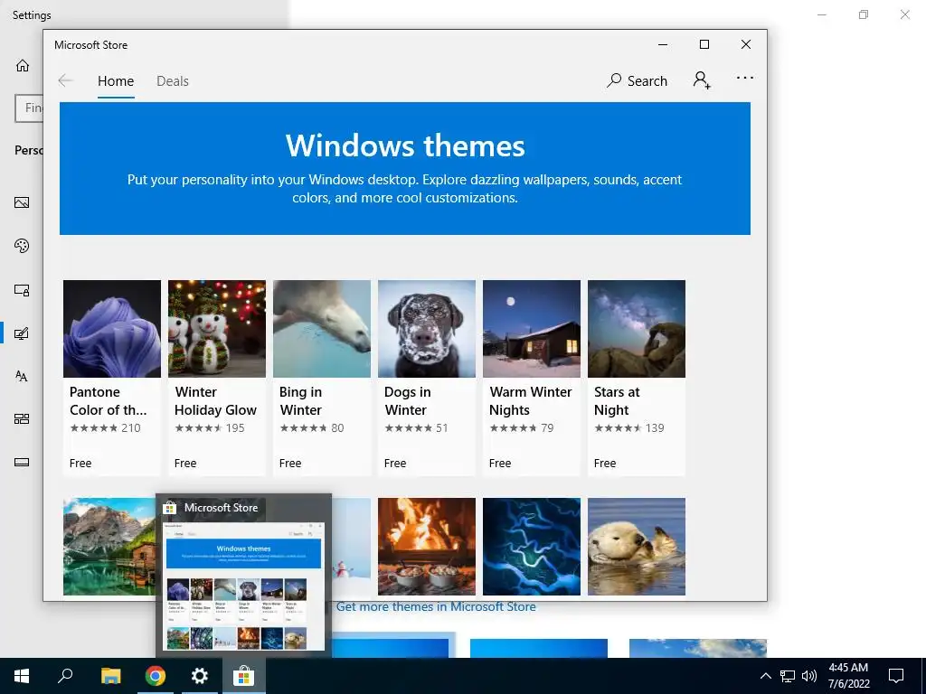Open the notification center icon

click(896, 676)
